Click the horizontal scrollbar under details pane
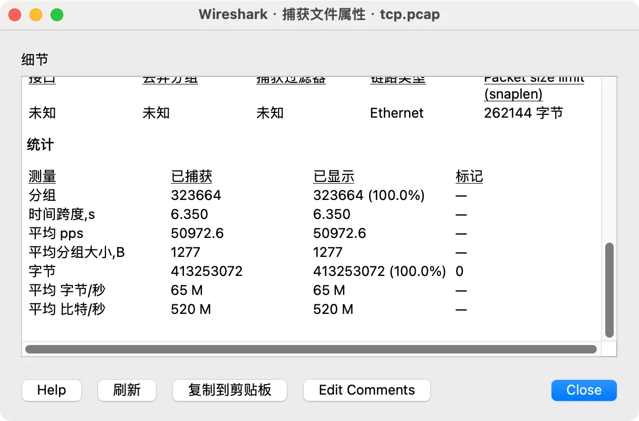The image size is (639, 421). tap(311, 349)
